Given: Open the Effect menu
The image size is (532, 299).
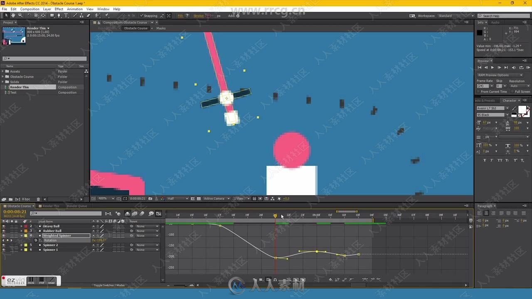Looking at the screenshot, I should coord(59,9).
